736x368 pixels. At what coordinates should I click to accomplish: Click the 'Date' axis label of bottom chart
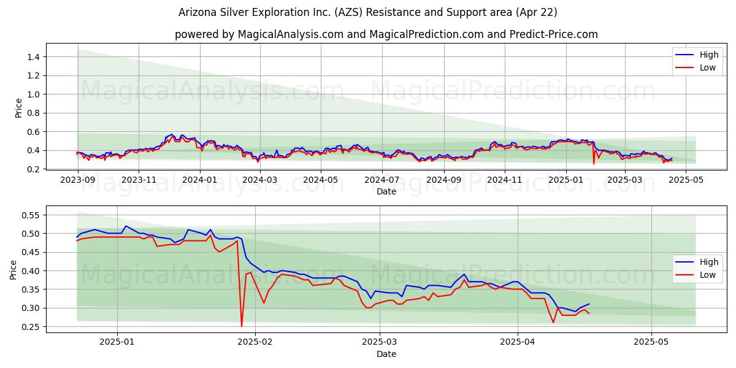[x=386, y=354]
